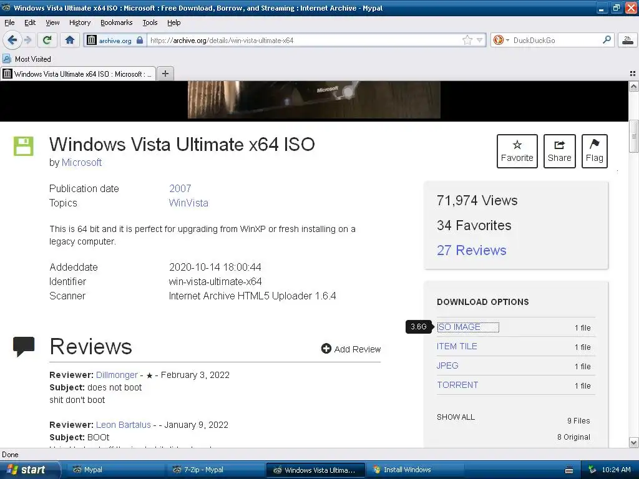Image resolution: width=639 pixels, height=479 pixels.
Task: Click the padlock security icon in the address bar
Action: 140,40
